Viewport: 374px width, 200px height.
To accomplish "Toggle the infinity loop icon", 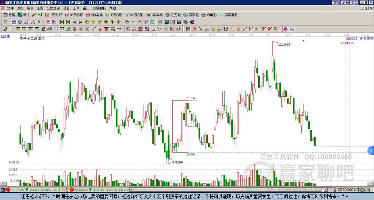I will tap(292, 29).
